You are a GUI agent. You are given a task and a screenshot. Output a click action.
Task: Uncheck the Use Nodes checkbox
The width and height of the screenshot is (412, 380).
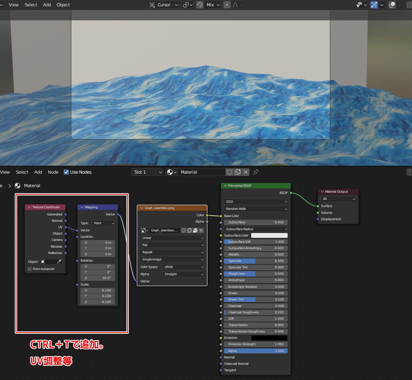click(x=66, y=172)
